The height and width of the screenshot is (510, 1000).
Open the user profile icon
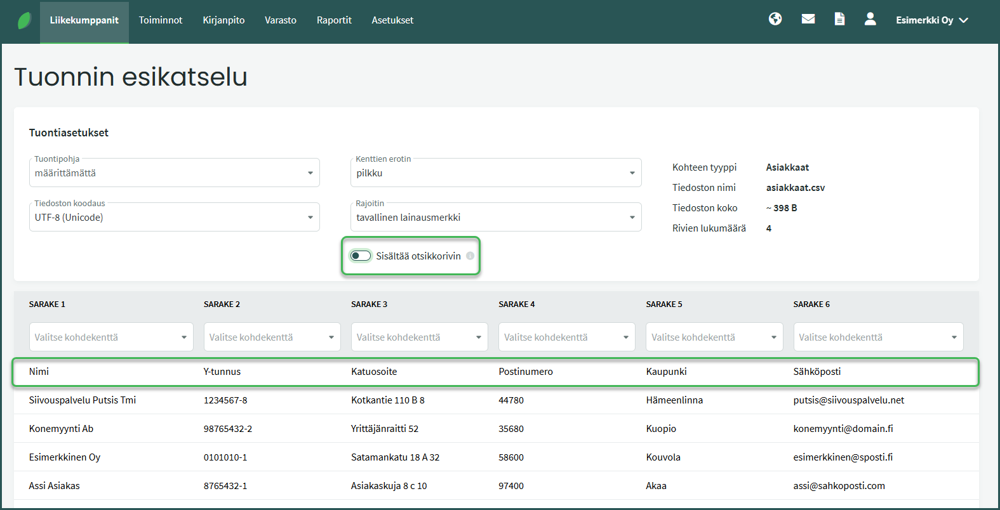(870, 19)
